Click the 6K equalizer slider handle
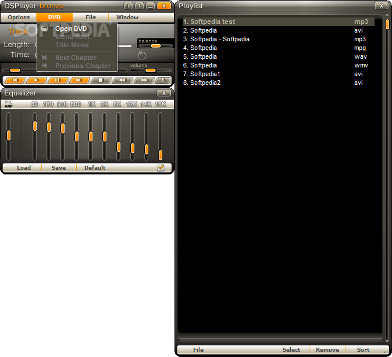This screenshot has height=357, width=392. tap(119, 147)
